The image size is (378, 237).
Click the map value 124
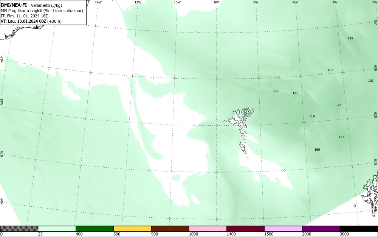click(x=339, y=105)
